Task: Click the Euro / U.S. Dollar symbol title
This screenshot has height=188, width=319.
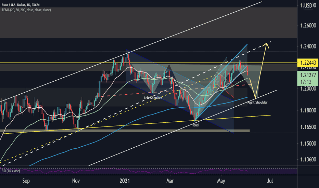Action: coord(21,5)
